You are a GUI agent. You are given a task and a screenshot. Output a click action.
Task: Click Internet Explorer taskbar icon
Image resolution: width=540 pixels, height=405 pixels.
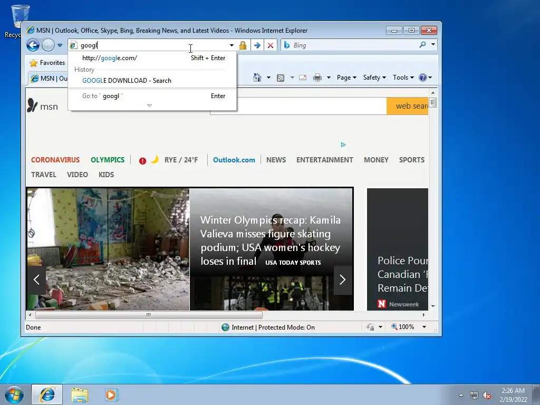[x=47, y=394]
